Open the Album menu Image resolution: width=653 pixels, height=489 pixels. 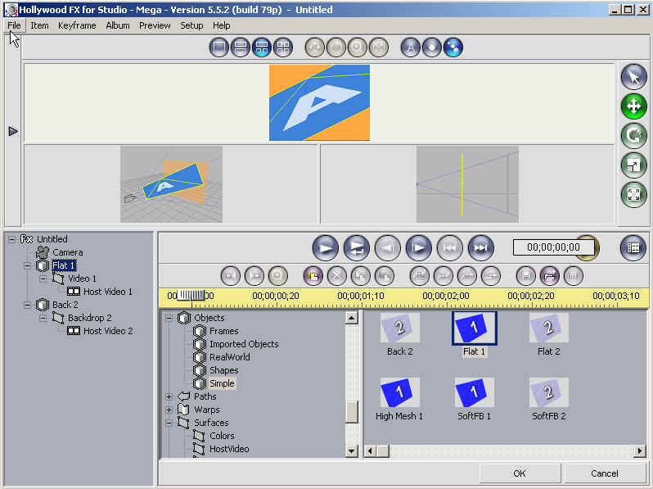[118, 25]
